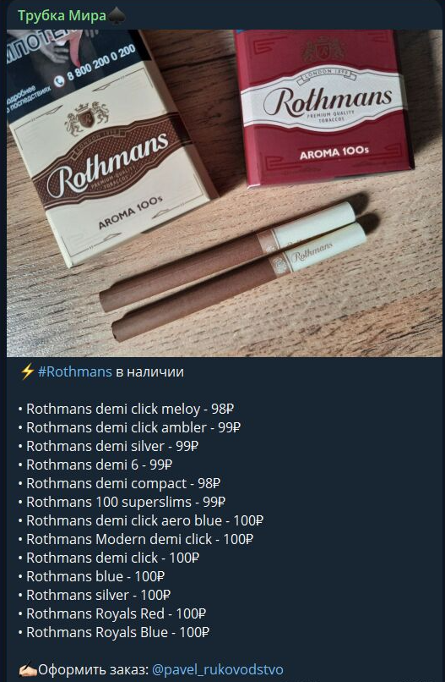
Task: Click the Rothmans demi click ambler line
Action: click(129, 428)
